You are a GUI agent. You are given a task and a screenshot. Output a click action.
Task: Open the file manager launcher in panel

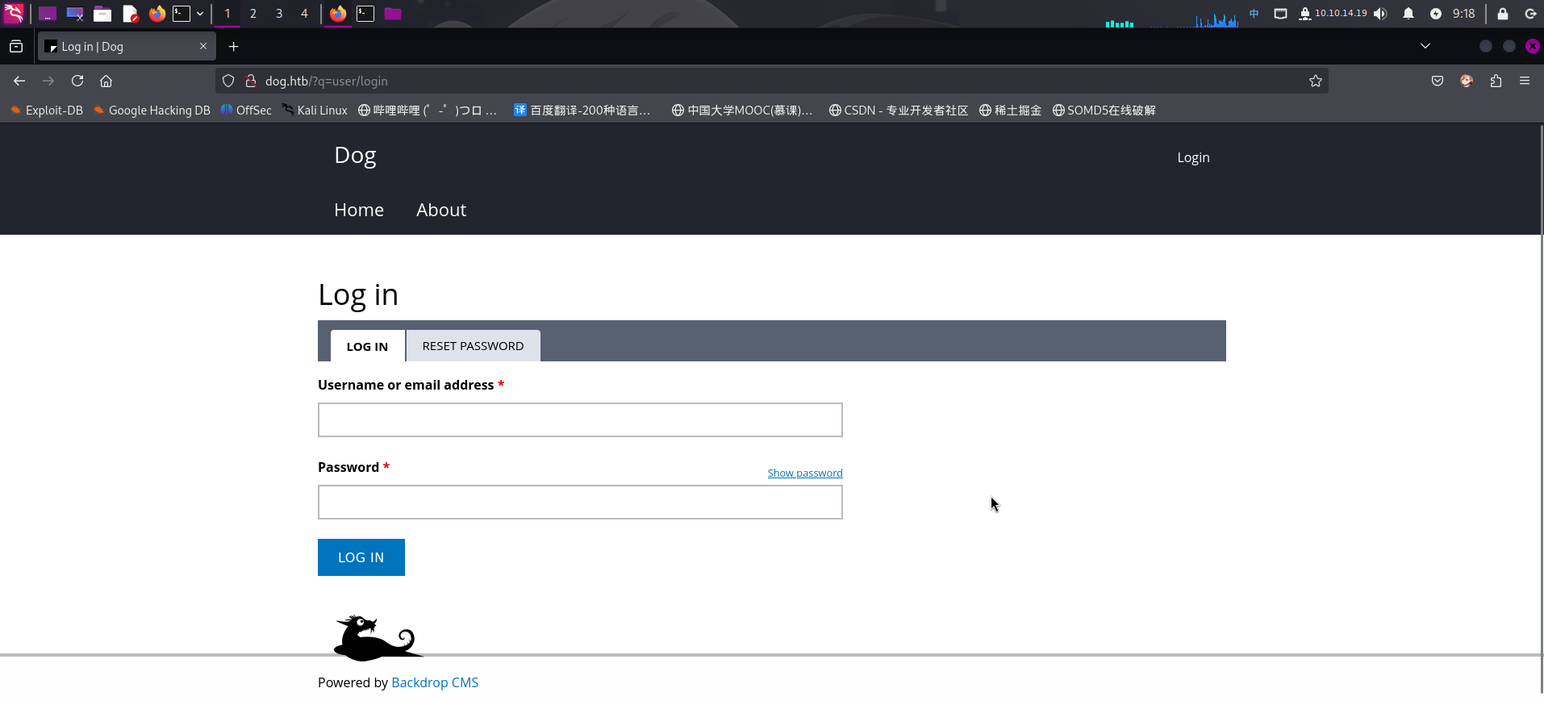(x=102, y=14)
